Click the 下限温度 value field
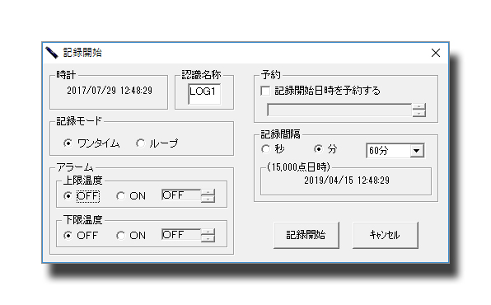Screen dimensions: 491x305 click(181, 235)
